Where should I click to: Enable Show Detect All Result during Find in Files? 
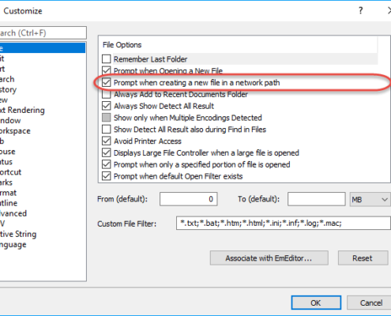pos(107,130)
